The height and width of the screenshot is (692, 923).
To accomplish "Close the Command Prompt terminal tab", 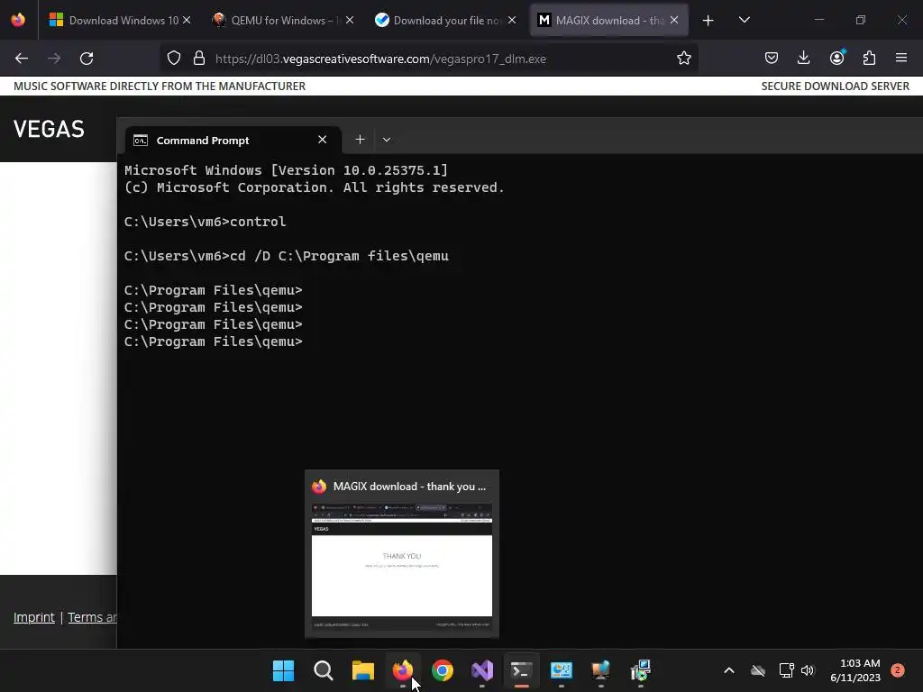I will (x=322, y=140).
